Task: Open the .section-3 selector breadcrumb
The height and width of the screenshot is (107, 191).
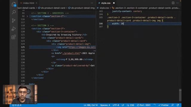Action: click(x=146, y=8)
